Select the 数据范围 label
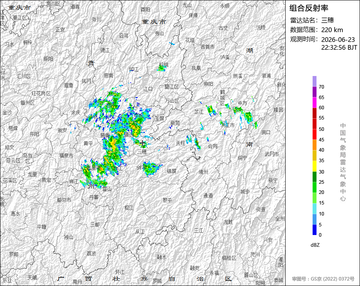This screenshot has height=286, width=360. pos(304,30)
